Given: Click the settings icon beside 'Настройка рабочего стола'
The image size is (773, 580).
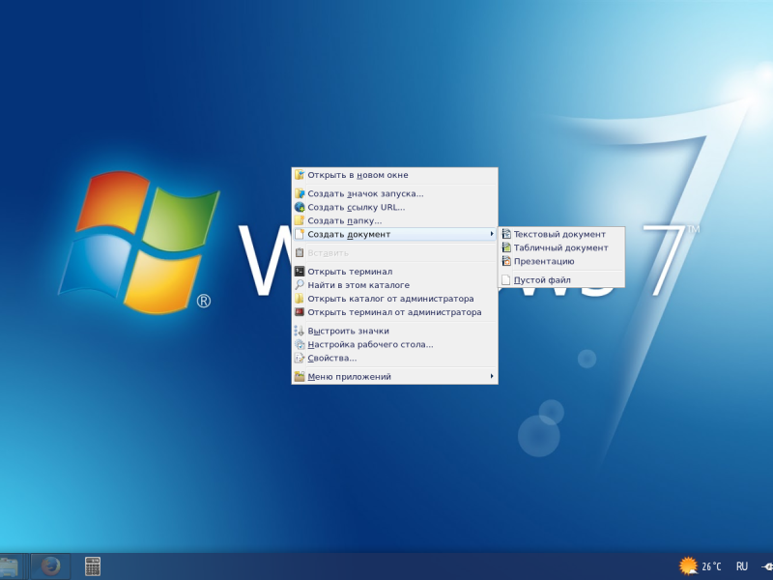Looking at the screenshot, I should click(x=300, y=344).
